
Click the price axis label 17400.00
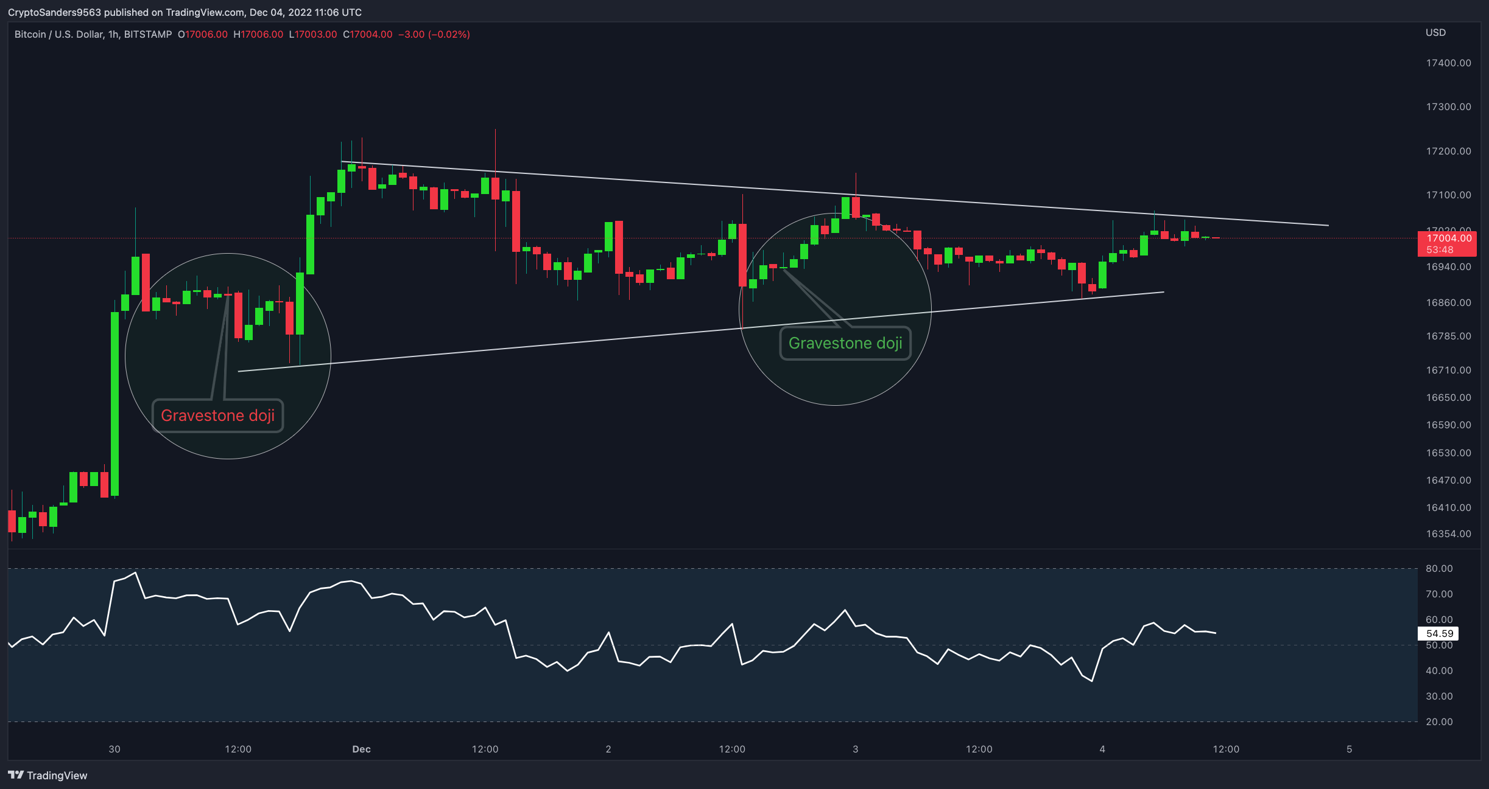(1448, 63)
